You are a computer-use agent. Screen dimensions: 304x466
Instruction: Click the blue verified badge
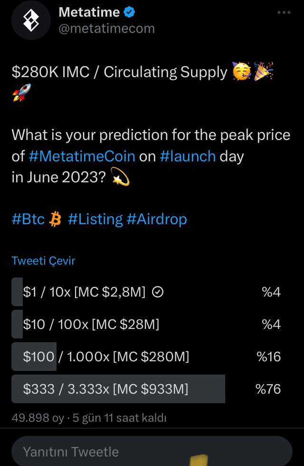coord(129,12)
